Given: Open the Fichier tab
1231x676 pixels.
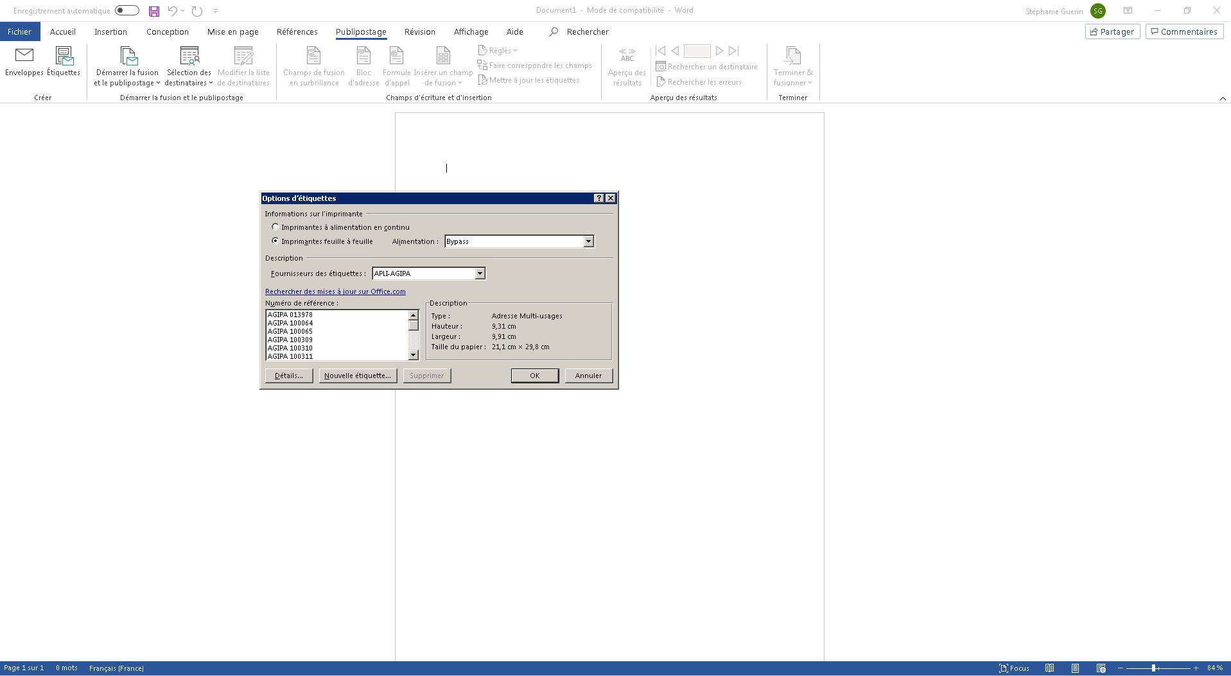Looking at the screenshot, I should pyautogui.click(x=19, y=31).
